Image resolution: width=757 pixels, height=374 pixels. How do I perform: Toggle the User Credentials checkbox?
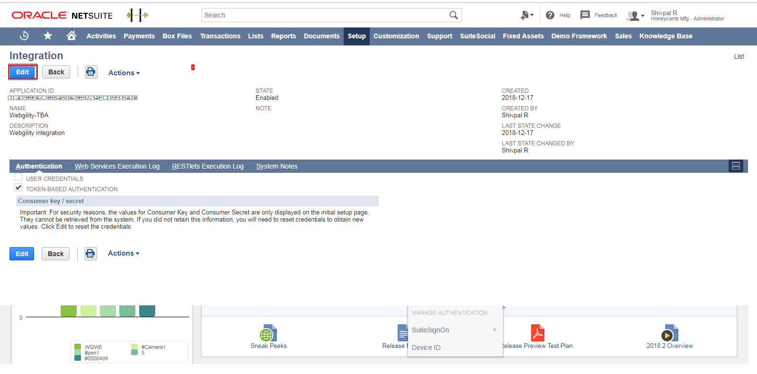point(18,177)
